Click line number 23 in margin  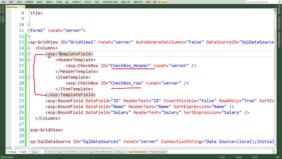tap(21, 101)
